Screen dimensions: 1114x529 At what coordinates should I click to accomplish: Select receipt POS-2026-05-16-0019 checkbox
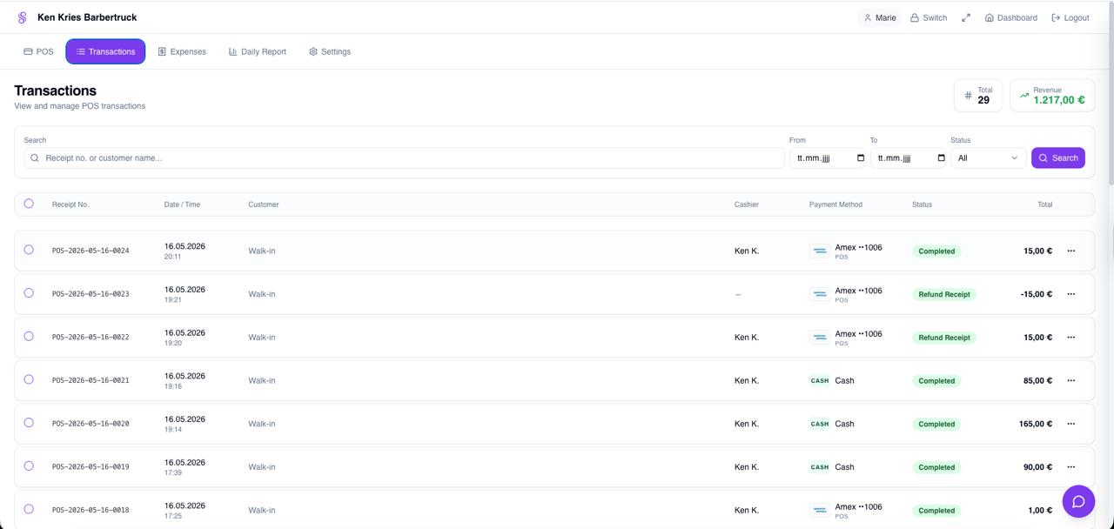(x=29, y=465)
